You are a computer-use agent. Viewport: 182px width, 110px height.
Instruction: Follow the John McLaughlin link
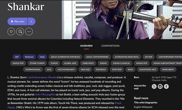pos(45,95)
